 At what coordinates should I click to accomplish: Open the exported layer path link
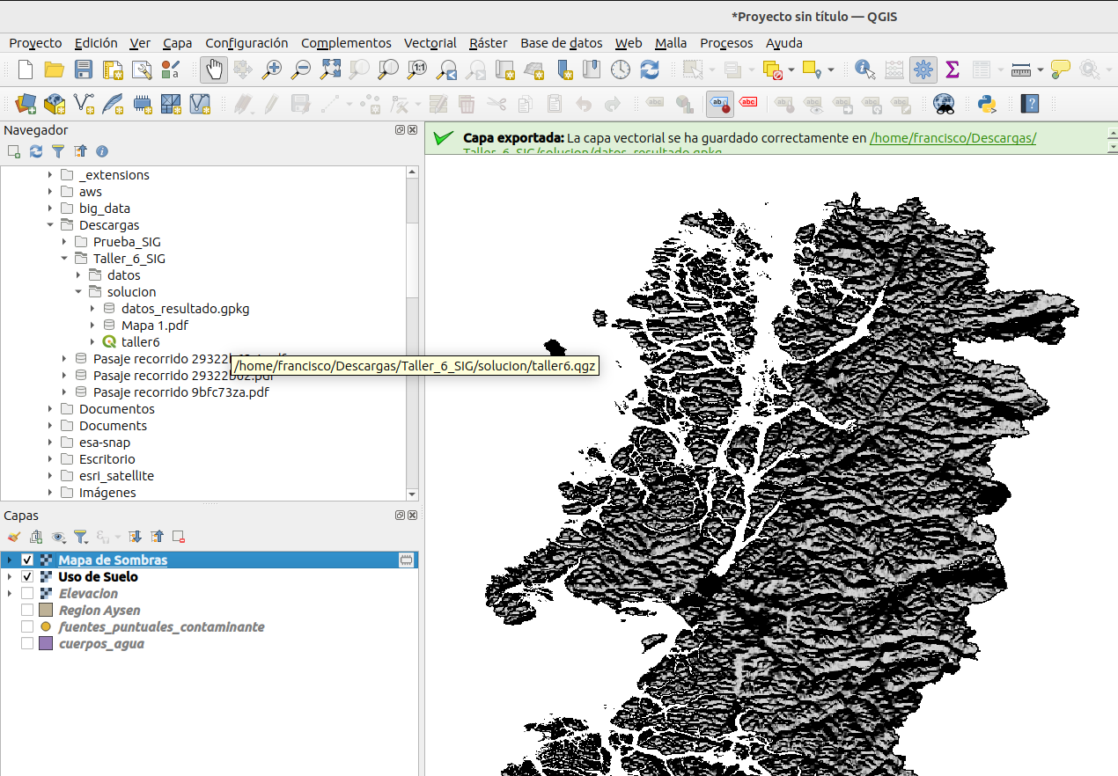953,138
